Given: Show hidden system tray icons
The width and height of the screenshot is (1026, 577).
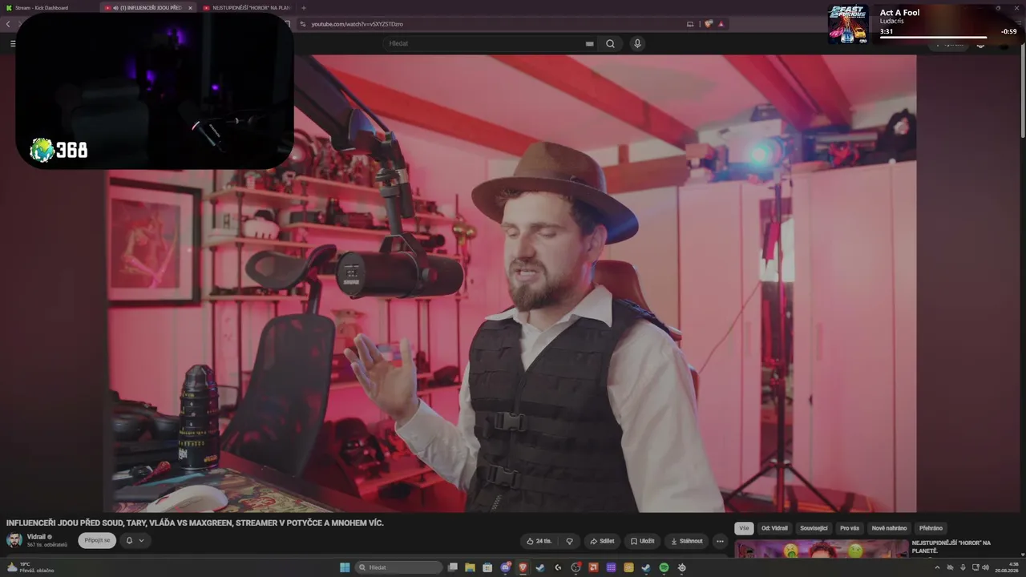Looking at the screenshot, I should (937, 567).
